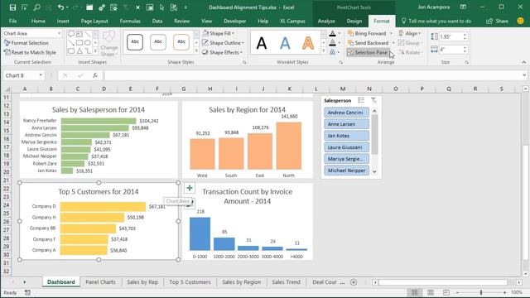530x298 pixels.
Task: Switch to the Design tab
Action: click(x=354, y=21)
